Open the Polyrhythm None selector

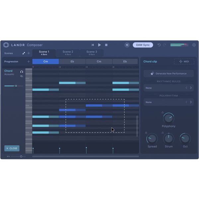click(x=168, y=102)
